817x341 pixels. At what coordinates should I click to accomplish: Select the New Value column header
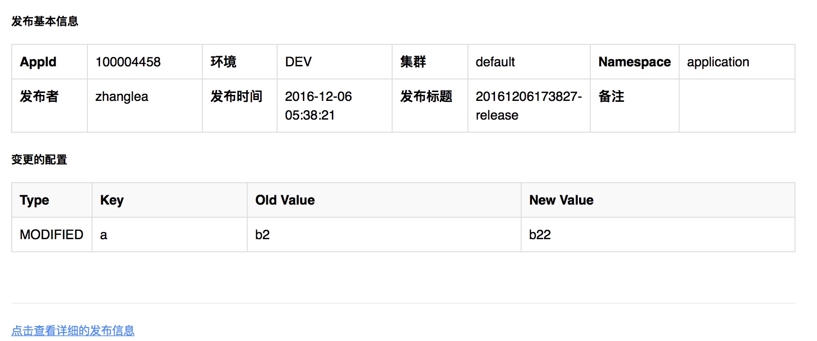coord(561,200)
